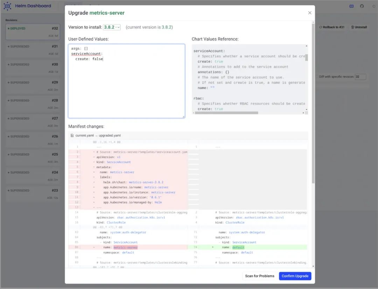The width and height of the screenshot is (378, 289).
Task: Select superseded revision #27
Action: click(x=33, y=122)
